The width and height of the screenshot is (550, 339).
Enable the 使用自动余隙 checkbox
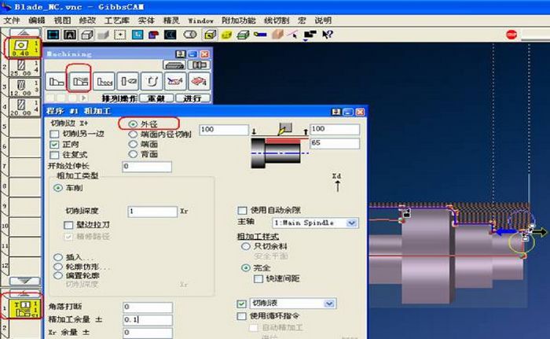click(242, 211)
